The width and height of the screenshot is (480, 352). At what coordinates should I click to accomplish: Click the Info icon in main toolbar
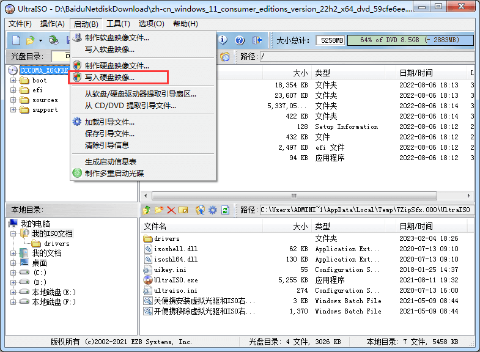223,40
